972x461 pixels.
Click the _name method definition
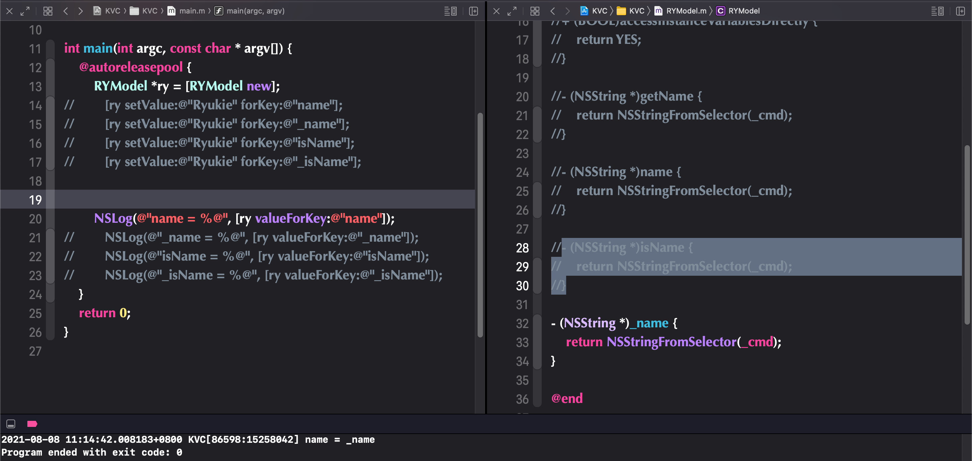click(614, 323)
